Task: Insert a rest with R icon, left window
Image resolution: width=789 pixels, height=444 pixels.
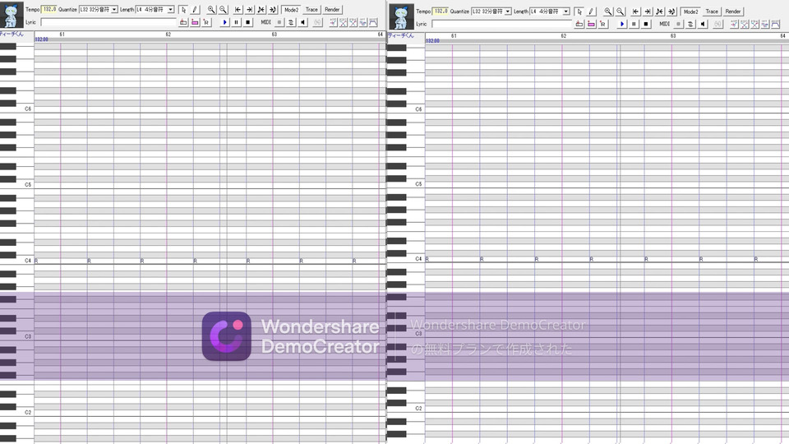Action: (206, 22)
